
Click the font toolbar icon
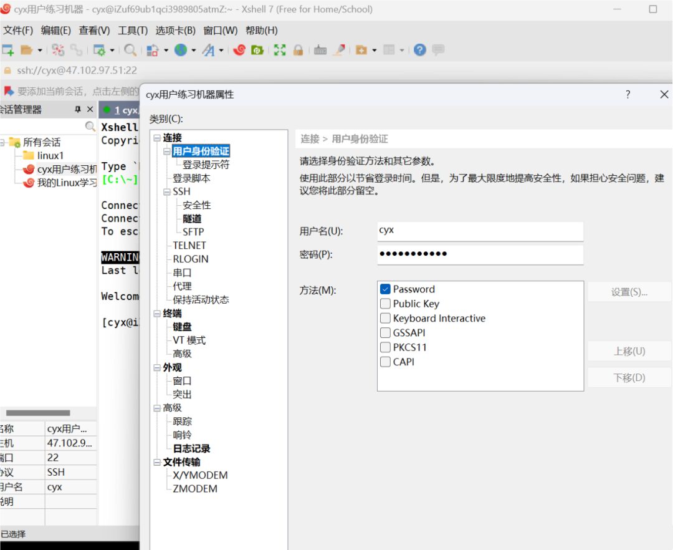(x=209, y=51)
